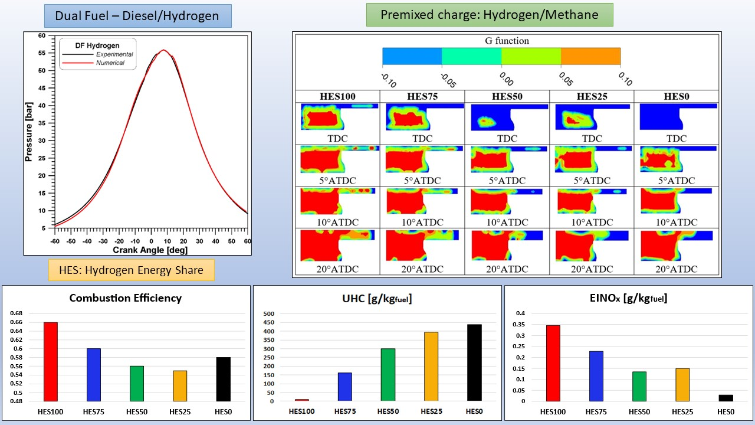Click the 500 tick in the UHC chart
The width and height of the screenshot is (755, 425).
tap(269, 313)
